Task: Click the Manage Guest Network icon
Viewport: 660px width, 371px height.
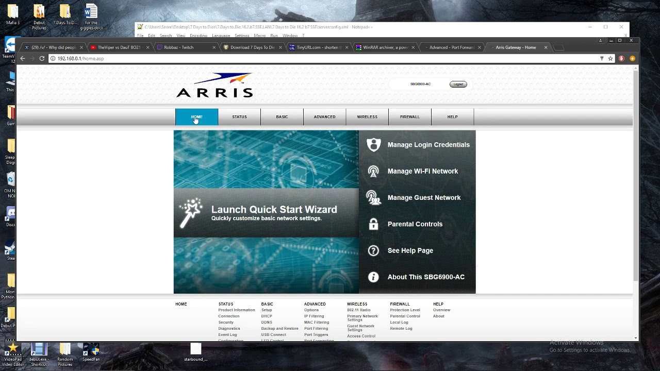Action: click(373, 198)
